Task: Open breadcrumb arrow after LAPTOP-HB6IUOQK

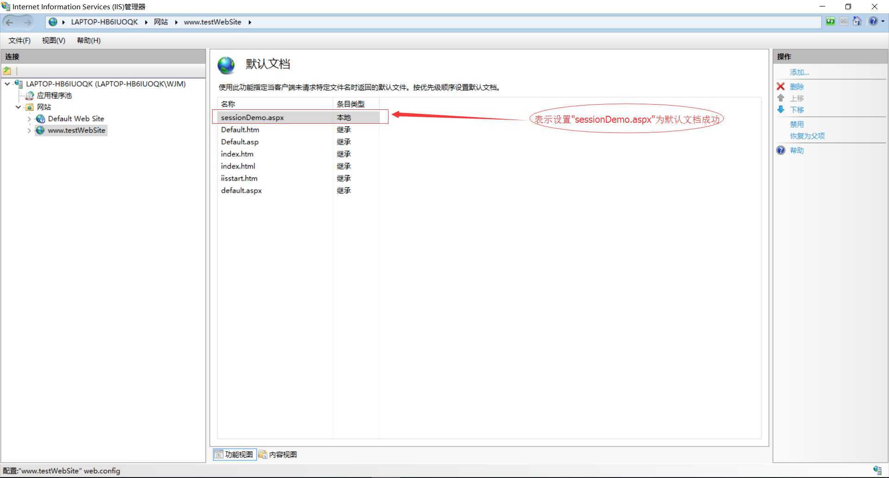Action: 146,22
